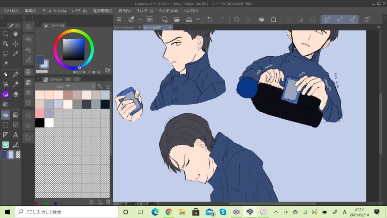Select the Move layer tool
Screen dimensions: 387x218
(15, 44)
